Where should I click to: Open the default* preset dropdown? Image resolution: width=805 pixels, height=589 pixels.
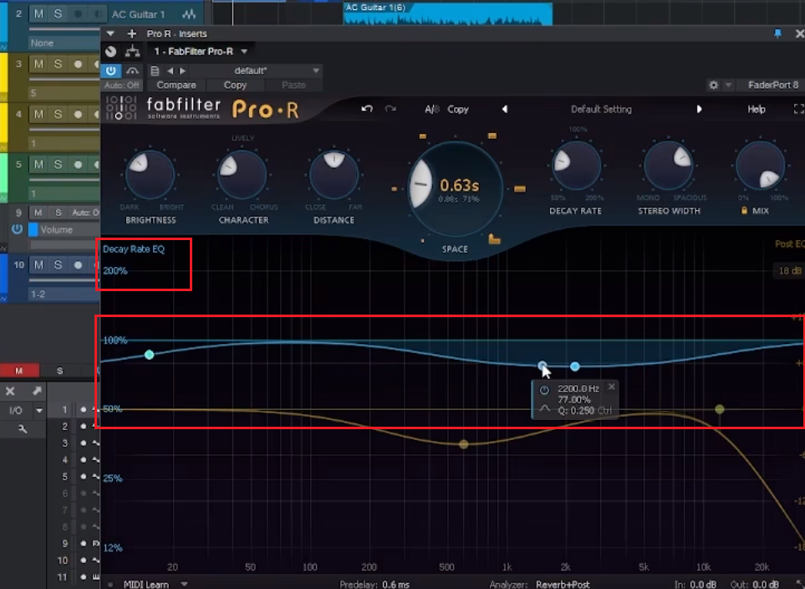tap(316, 71)
